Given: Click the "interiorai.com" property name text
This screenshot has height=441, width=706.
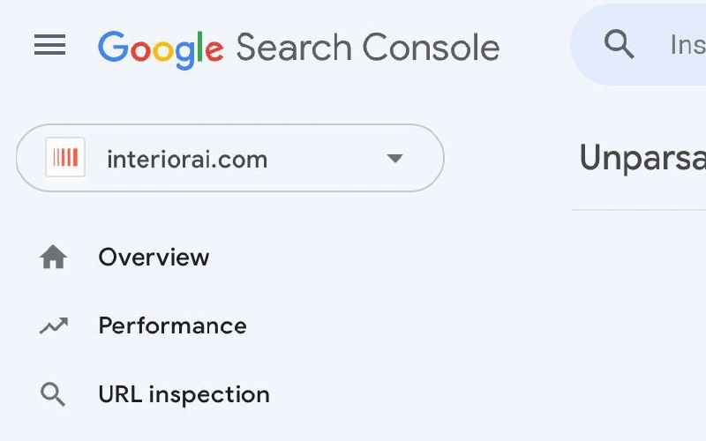Looking at the screenshot, I should pos(187,160).
